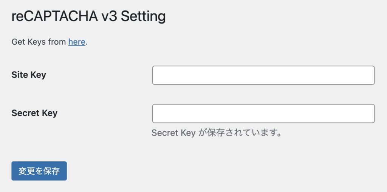Click the saved-status message under Secret Key
This screenshot has height=192, width=387.
coord(217,133)
